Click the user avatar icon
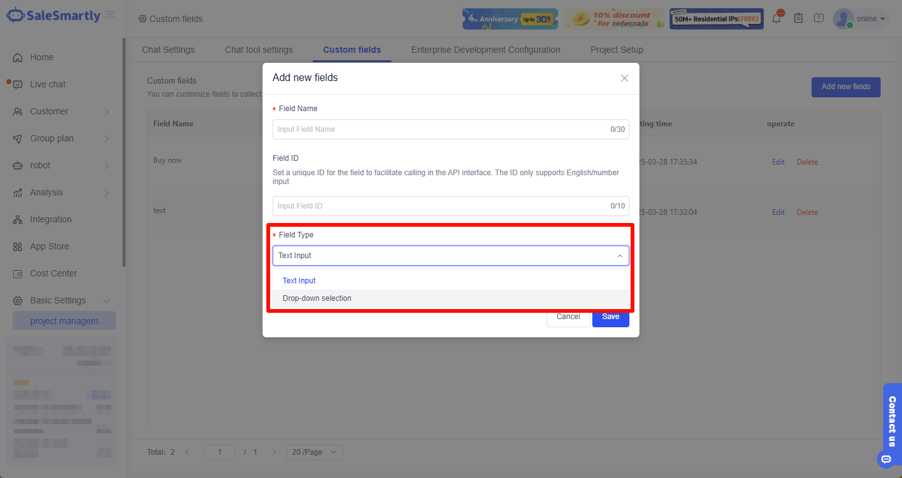Image resolution: width=902 pixels, height=478 pixels. pyautogui.click(x=842, y=19)
